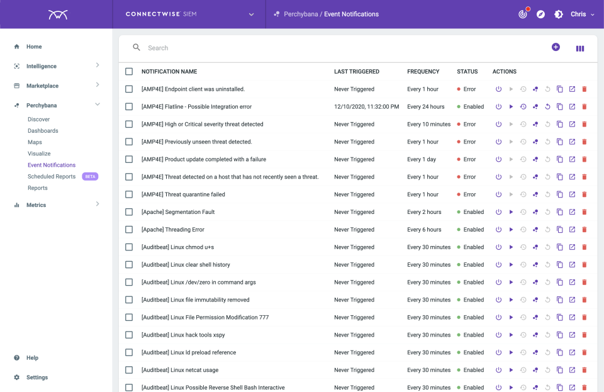This screenshot has height=392, width=604.
Task: Disable the [Auditbeat] Linux chmod u+s notification
Action: click(x=498, y=247)
